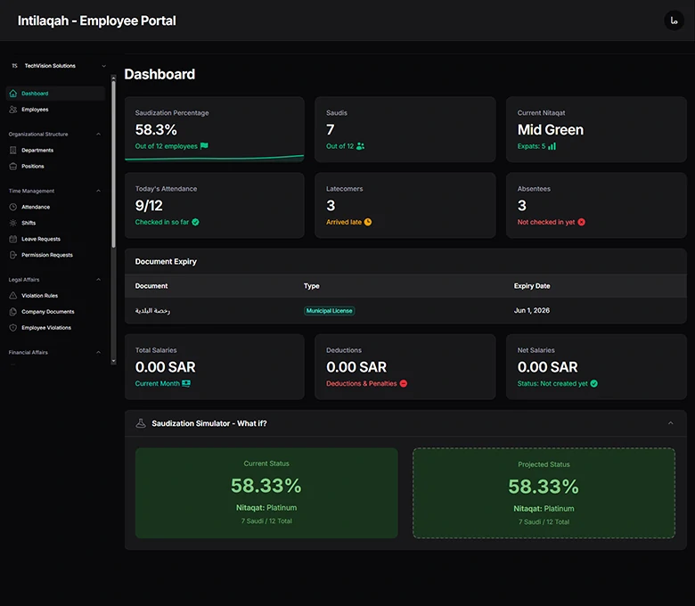The height and width of the screenshot is (606, 695).
Task: Open Leave Requests page
Action: (56, 239)
